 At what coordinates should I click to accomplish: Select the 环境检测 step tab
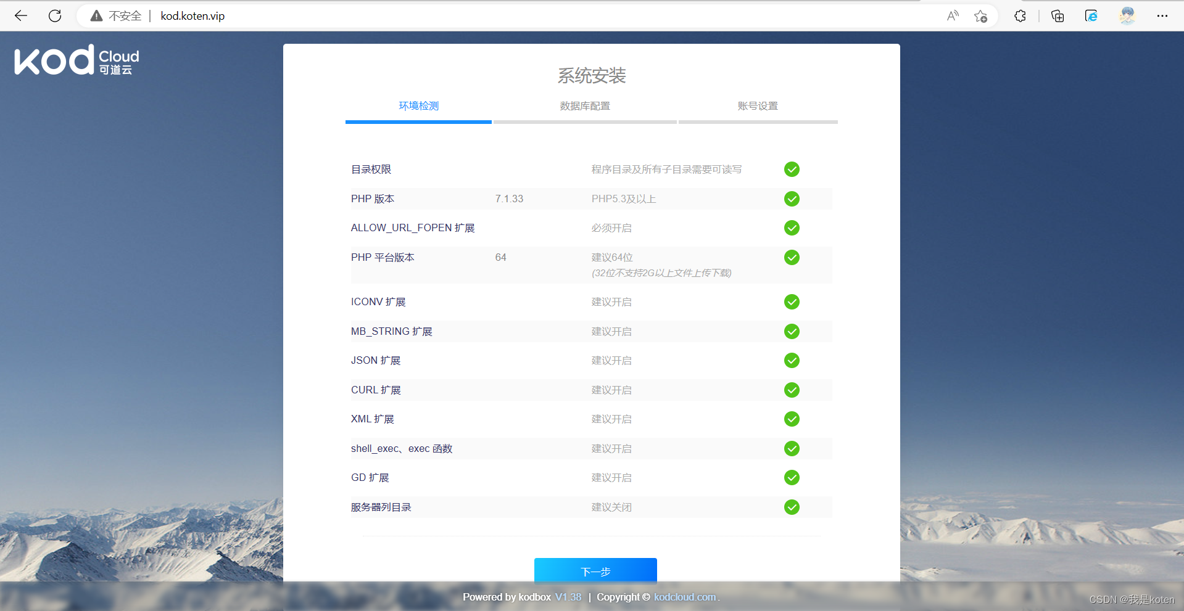tap(418, 106)
